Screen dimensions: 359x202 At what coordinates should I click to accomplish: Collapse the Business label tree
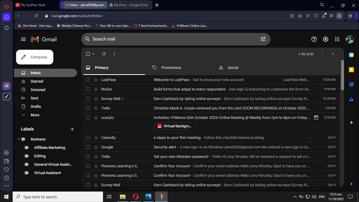19,139
